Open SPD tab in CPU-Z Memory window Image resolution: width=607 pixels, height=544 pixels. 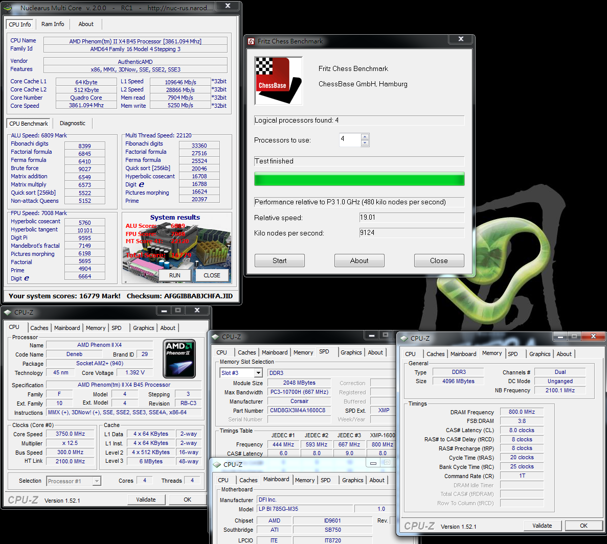pos(513,354)
